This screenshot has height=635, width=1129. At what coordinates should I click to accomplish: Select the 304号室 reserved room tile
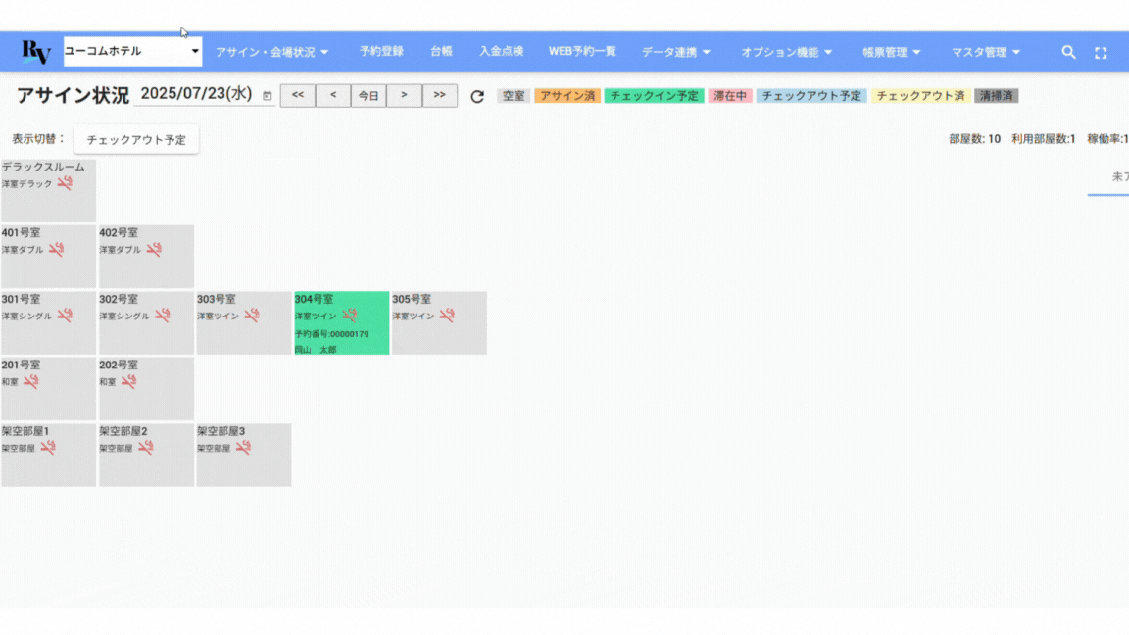341,323
